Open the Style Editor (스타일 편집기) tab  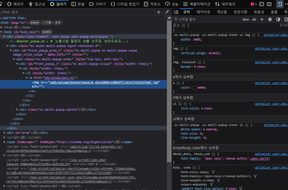click(x=125, y=4)
